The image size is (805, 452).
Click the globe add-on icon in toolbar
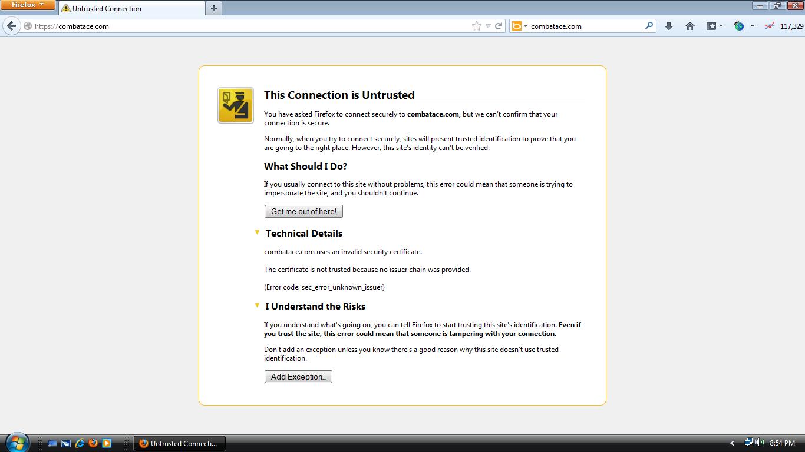(x=739, y=26)
